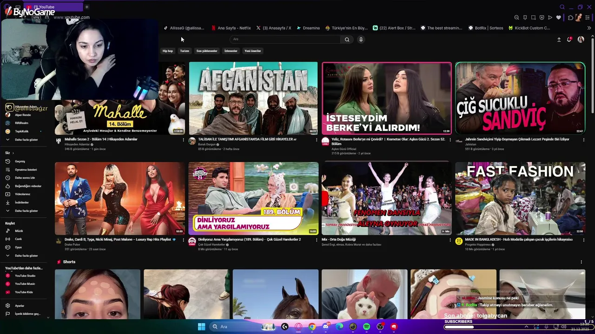Open the YouTube account avatar menu

click(x=581, y=39)
